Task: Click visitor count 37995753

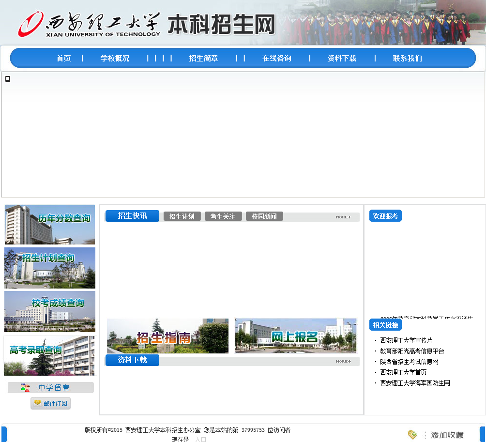Action: 253,430
